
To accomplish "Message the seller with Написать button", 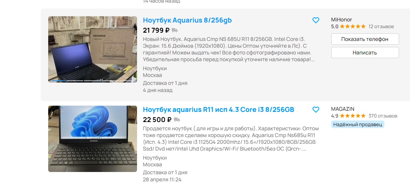I will (365, 53).
